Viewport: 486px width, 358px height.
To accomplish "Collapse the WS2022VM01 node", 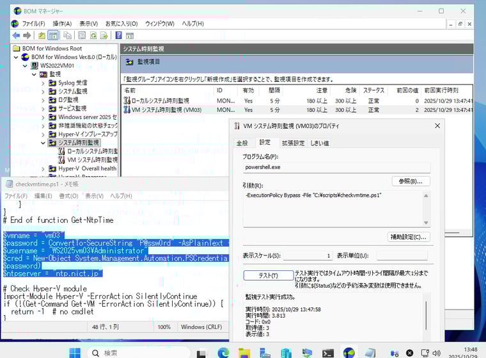I will tap(25, 65).
